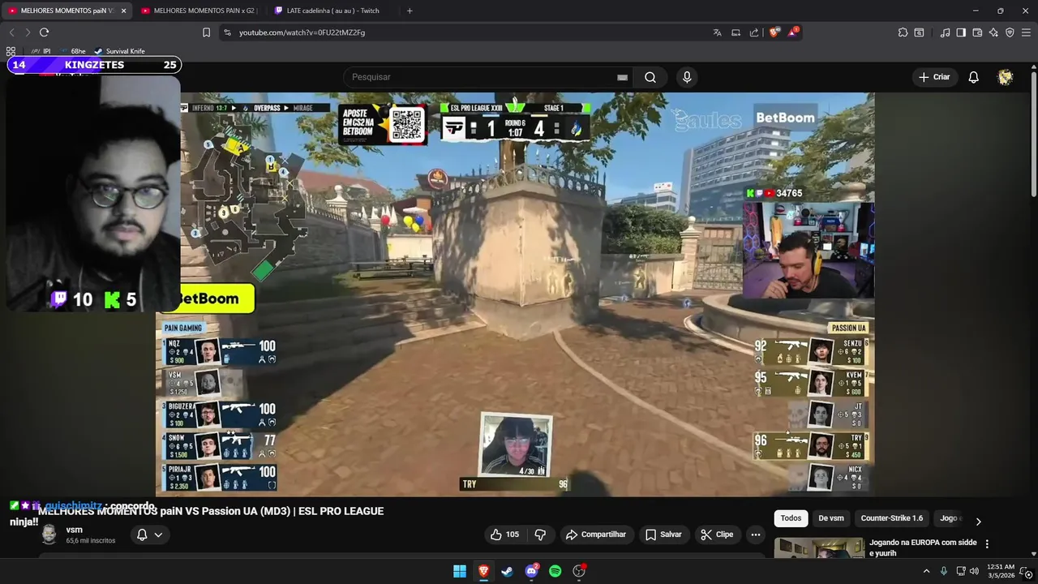Click the Salvar save button
Image resolution: width=1038 pixels, height=584 pixels.
663,535
